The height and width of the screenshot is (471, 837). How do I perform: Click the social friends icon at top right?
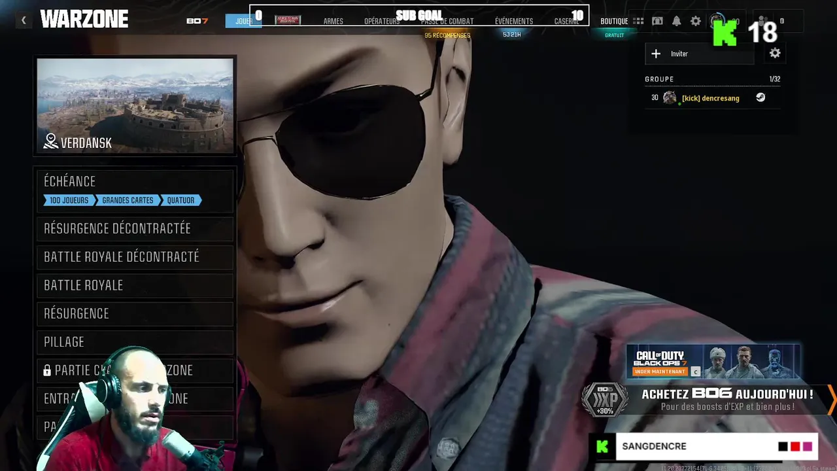point(764,21)
